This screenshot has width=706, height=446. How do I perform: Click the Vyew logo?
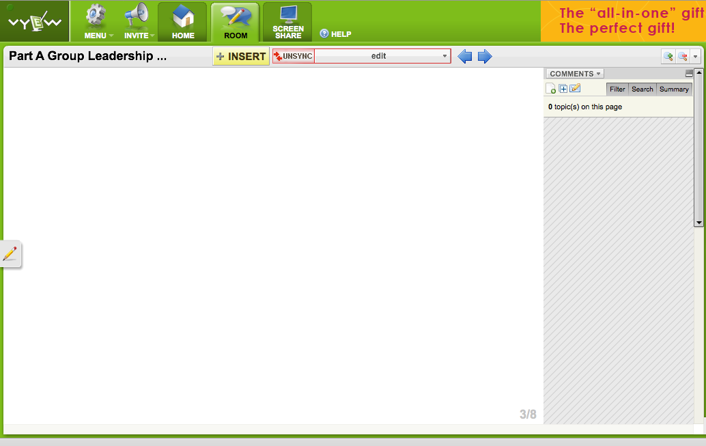tap(35, 21)
